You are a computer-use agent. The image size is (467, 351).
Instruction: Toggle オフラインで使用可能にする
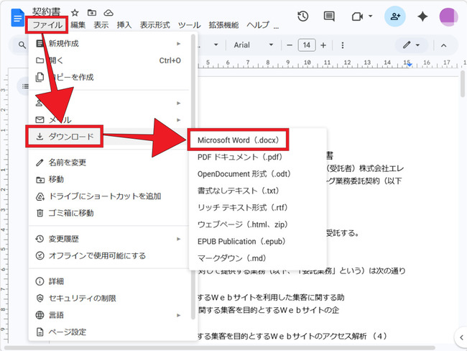pos(109,255)
